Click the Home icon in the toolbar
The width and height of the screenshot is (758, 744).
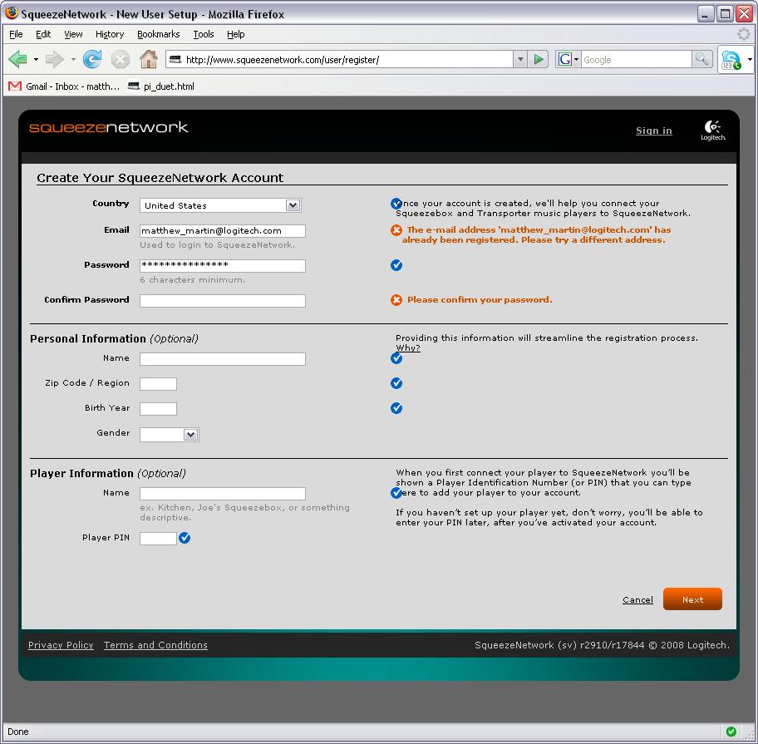[148, 59]
